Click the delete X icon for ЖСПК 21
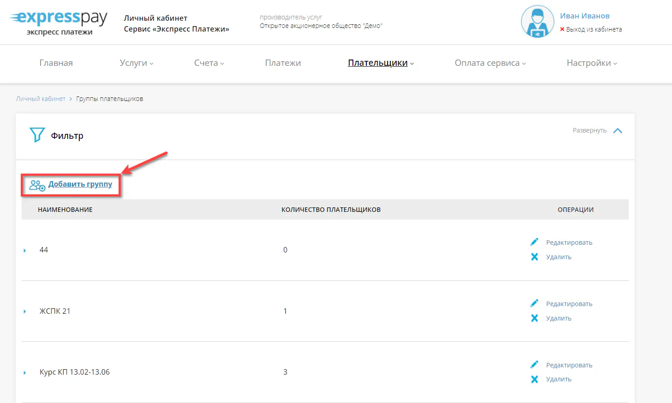This screenshot has height=403, width=672. 535,318
